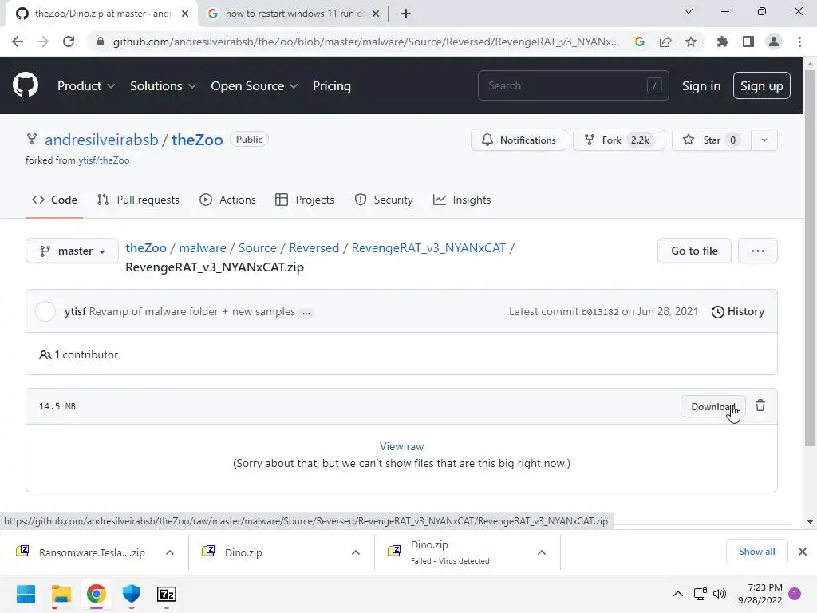The image size is (817, 613).
Task: Open the Reversed folder breadcrumb
Action: point(314,248)
